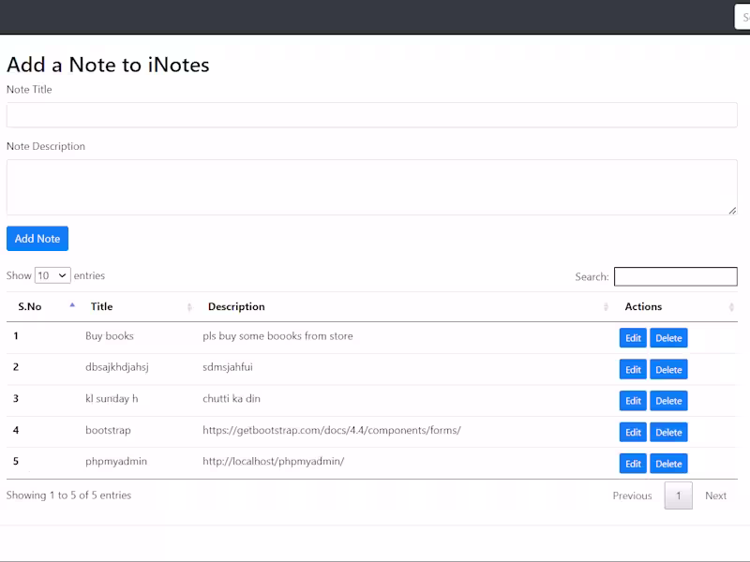Edit the 'dbsajkhdjahsj' note
This screenshot has width=750, height=562.
(633, 370)
